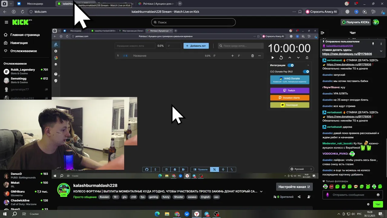Open Отслеживаемое in the sidebar
This screenshot has width=387, height=218.
click(x=24, y=51)
